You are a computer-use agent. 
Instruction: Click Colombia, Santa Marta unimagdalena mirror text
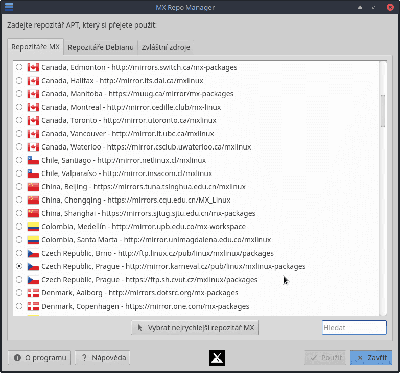point(156,239)
